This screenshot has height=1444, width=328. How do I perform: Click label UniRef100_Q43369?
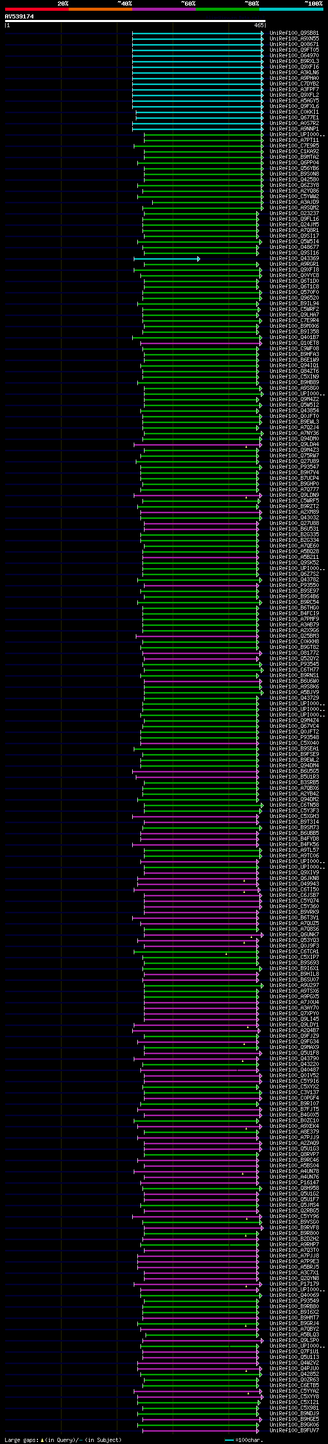coord(294,258)
